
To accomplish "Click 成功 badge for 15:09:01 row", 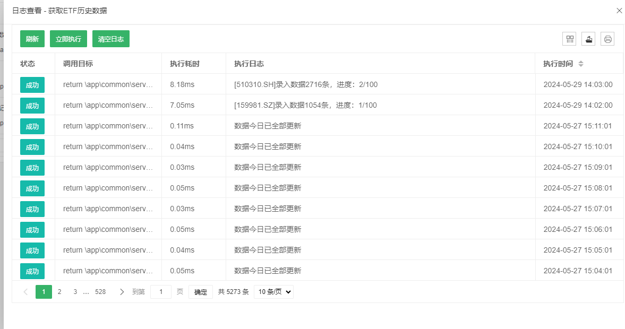I will pos(32,168).
